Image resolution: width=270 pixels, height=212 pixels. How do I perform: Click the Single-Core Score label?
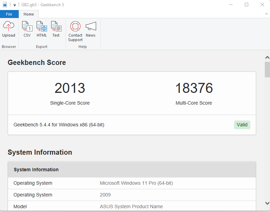coord(70,103)
